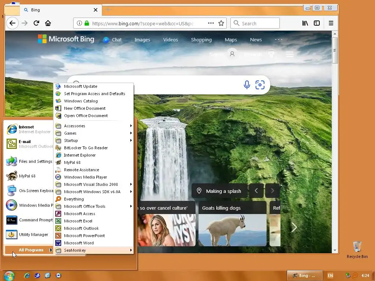
Task: Open Recycle Bin on desktop
Action: (357, 250)
